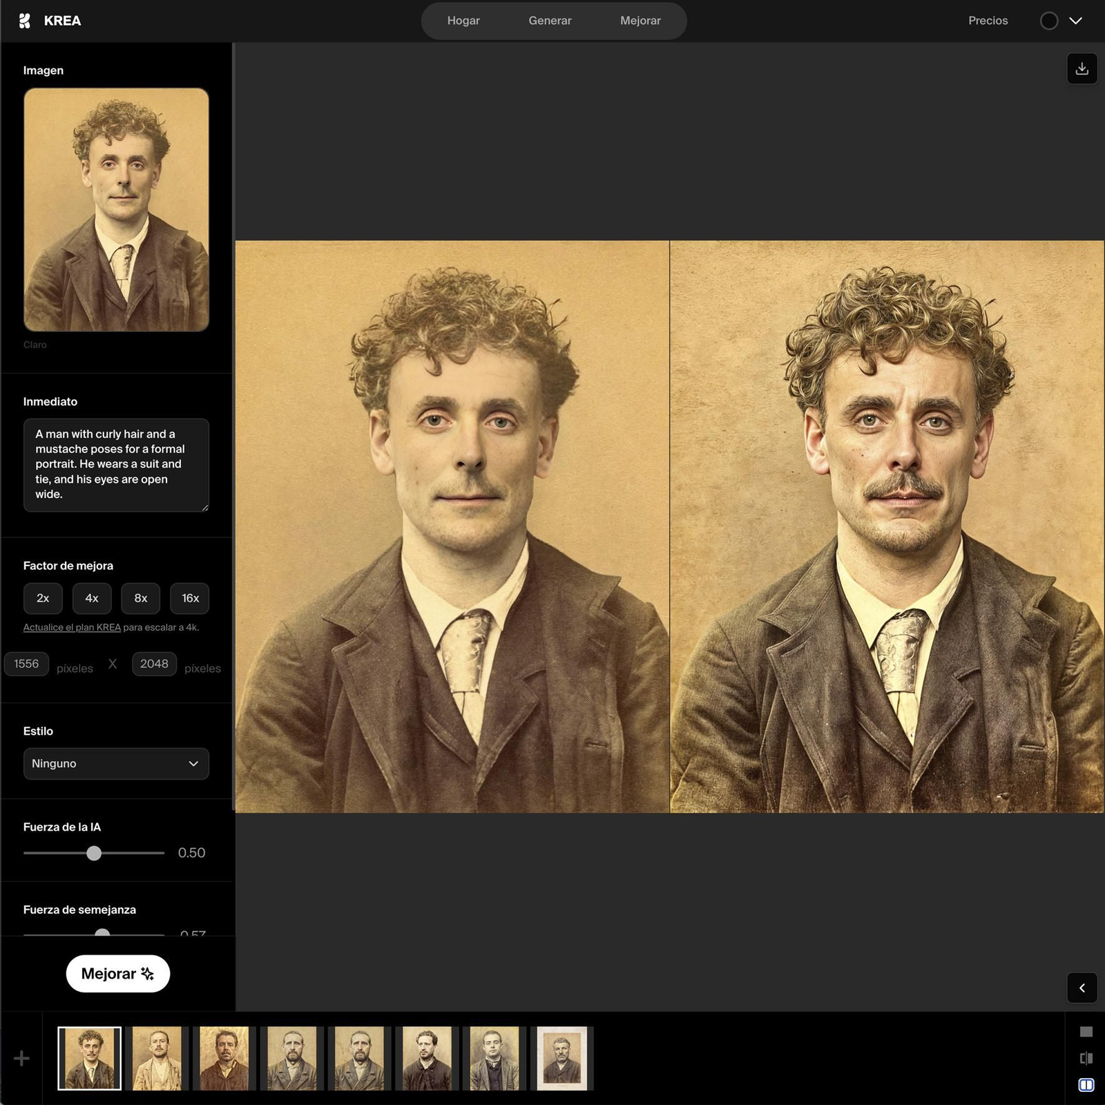The image size is (1105, 1105).
Task: Collapse panel with the left arrow icon
Action: [x=1082, y=988]
